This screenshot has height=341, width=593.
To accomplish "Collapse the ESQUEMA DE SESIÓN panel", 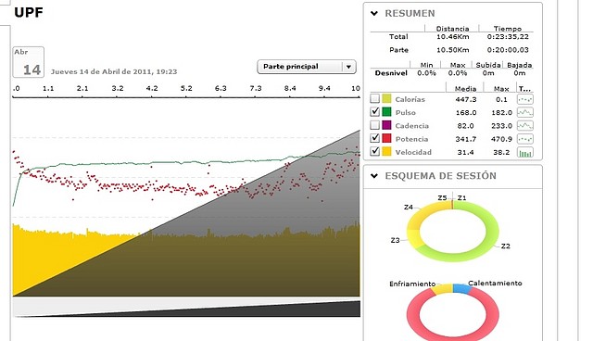I will 374,176.
